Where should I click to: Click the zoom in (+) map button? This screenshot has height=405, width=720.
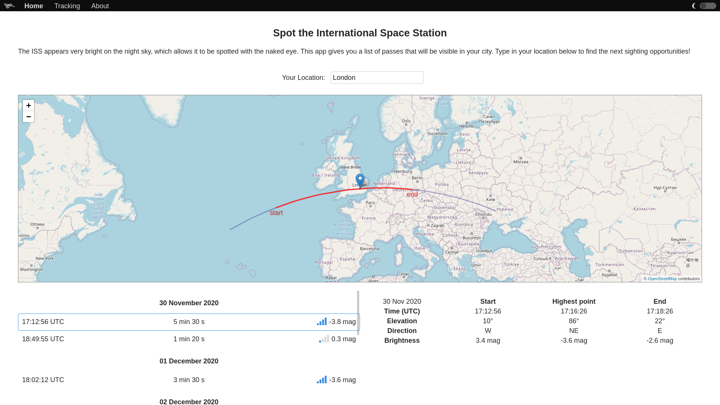pos(28,105)
